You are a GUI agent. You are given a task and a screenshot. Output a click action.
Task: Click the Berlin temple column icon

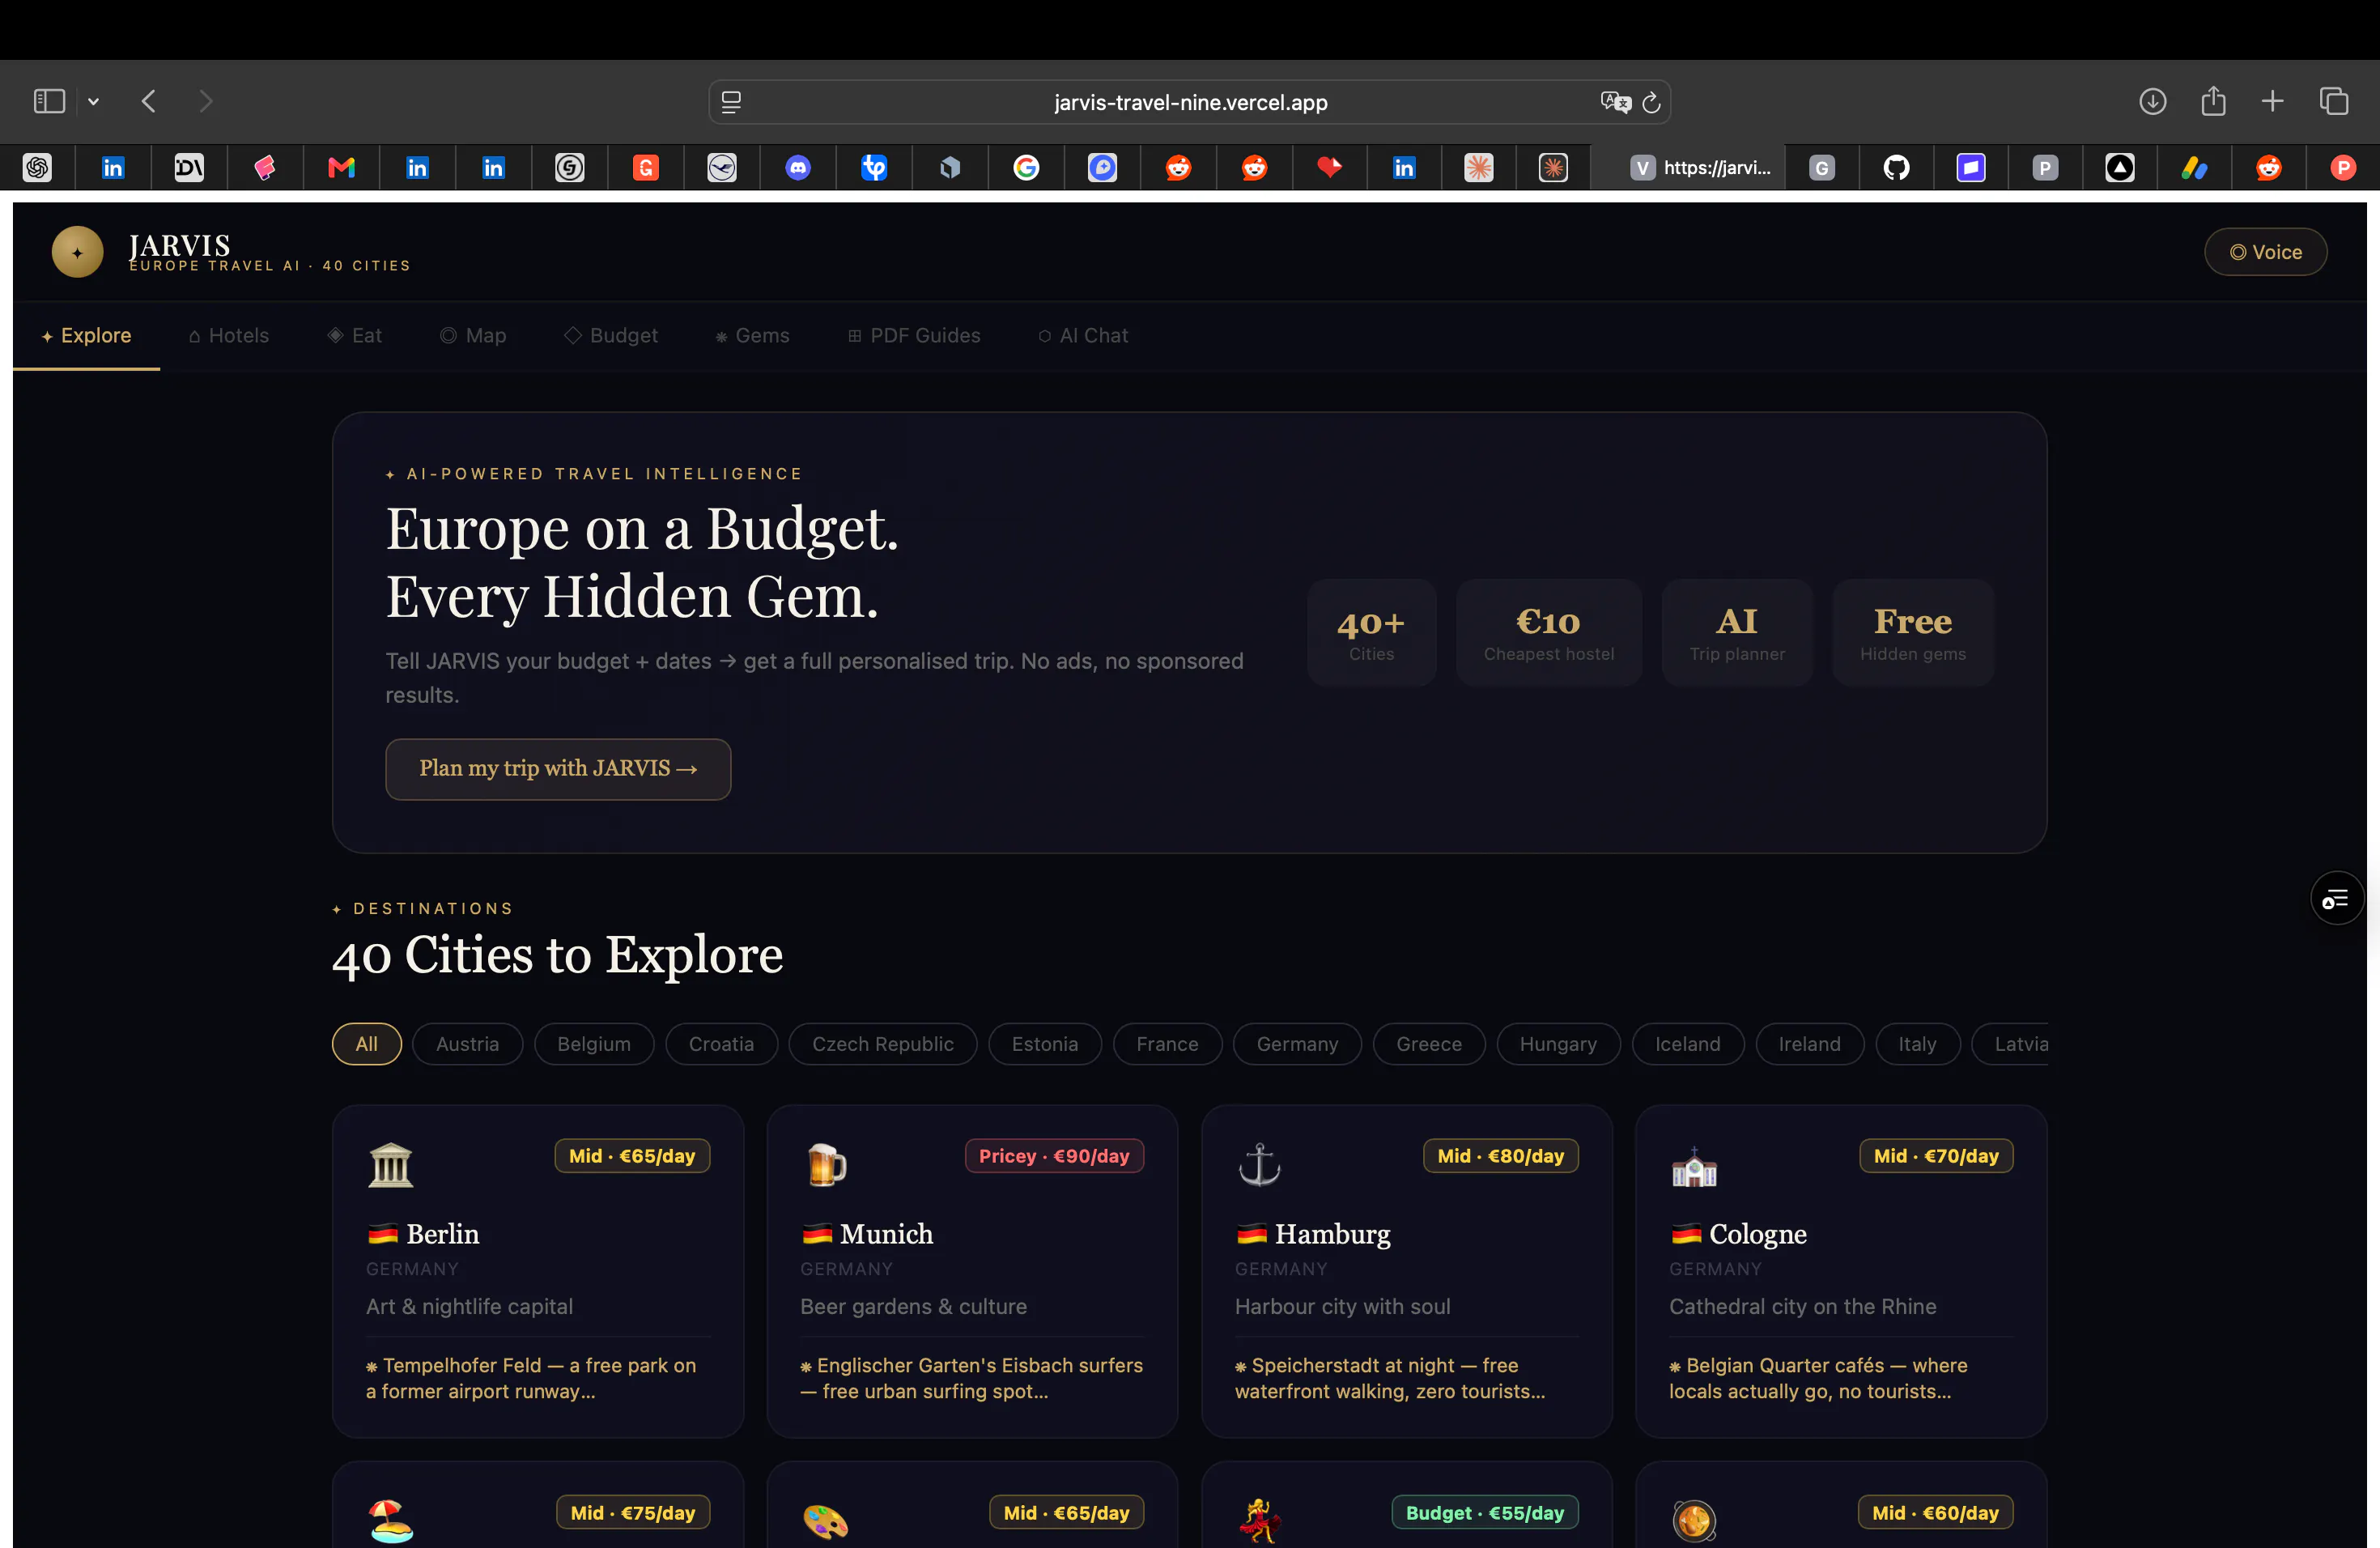click(390, 1165)
